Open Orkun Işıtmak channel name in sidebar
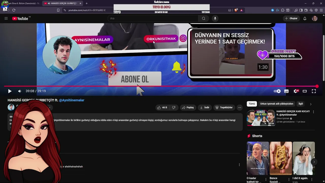Viewport: 325px width, 183px height. click(x=283, y=118)
